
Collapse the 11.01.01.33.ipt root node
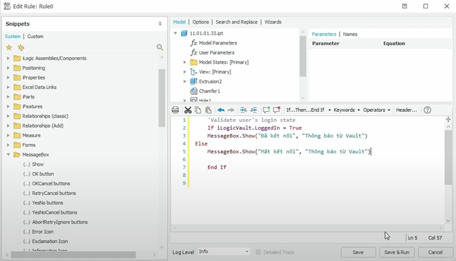click(x=175, y=33)
